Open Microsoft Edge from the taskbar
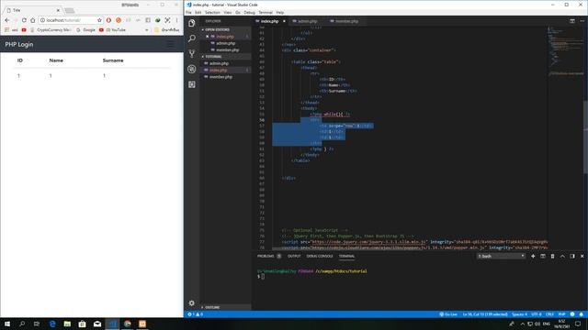 point(52,324)
